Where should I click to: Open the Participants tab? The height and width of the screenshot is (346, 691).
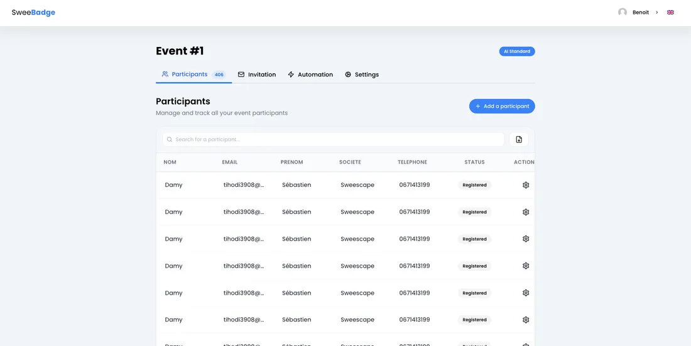tap(193, 75)
